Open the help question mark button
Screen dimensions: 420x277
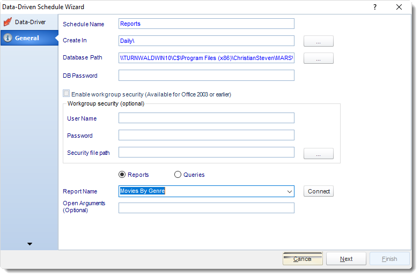click(x=375, y=7)
